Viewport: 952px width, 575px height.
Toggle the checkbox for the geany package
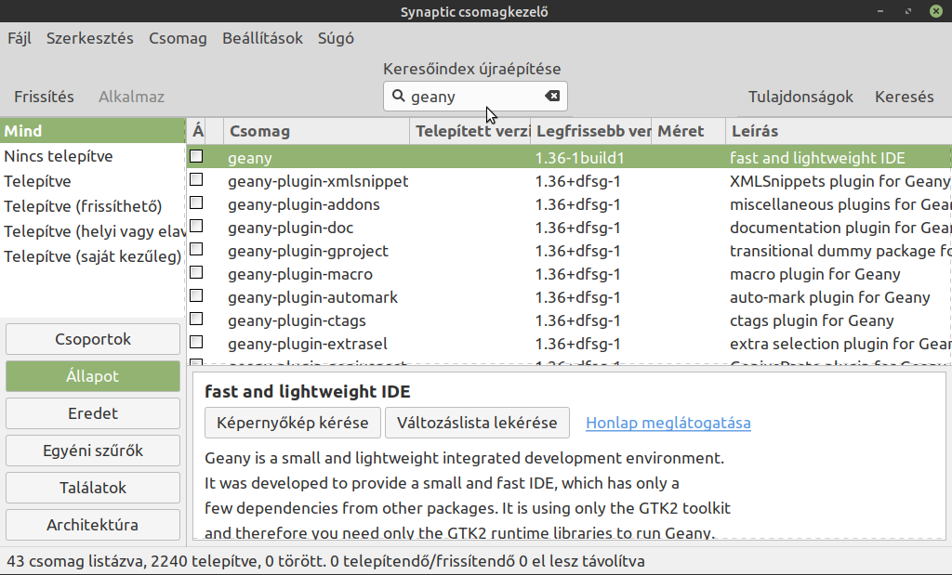[x=196, y=156]
